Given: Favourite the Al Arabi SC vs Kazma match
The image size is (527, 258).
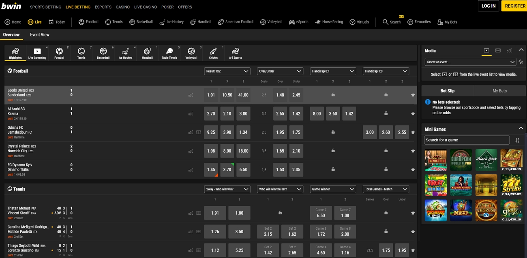Looking at the screenshot, I should (413, 114).
